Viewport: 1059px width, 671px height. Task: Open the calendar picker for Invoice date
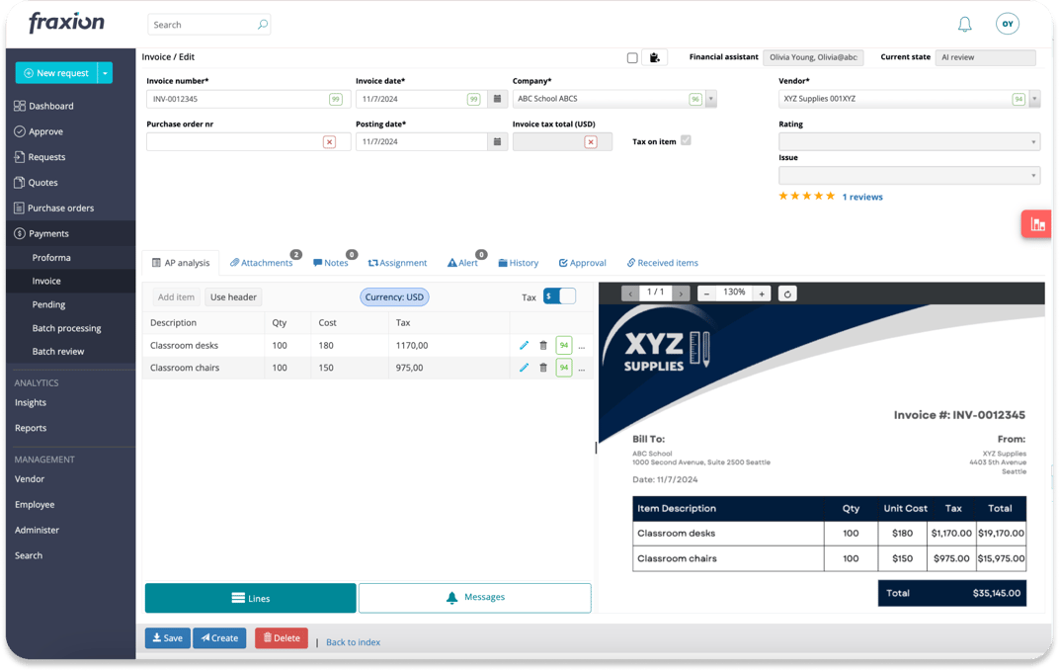click(497, 99)
